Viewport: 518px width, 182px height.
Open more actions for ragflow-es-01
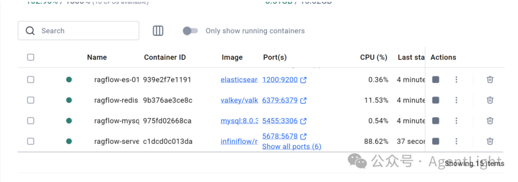click(x=456, y=80)
